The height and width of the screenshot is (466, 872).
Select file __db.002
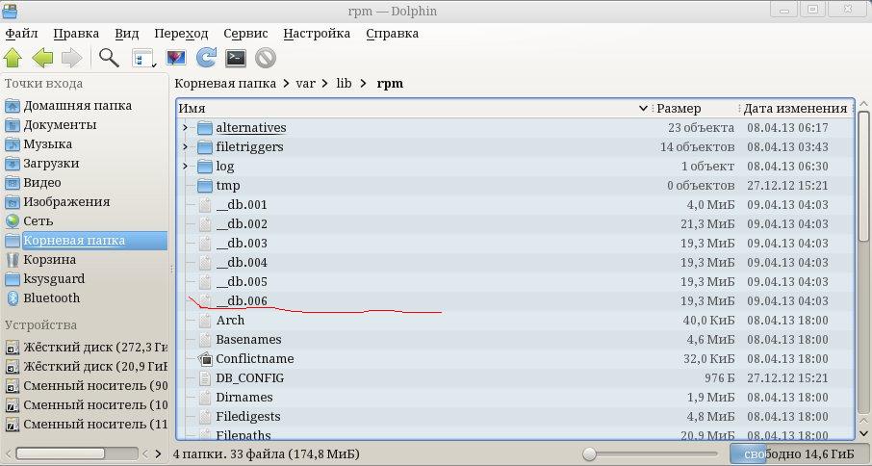click(242, 224)
